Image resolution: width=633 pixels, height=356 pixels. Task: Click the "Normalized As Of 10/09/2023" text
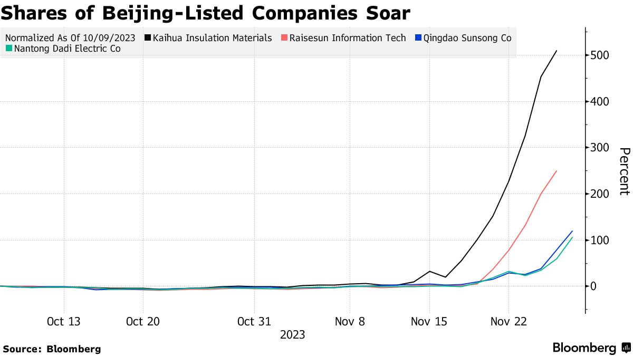tap(70, 38)
